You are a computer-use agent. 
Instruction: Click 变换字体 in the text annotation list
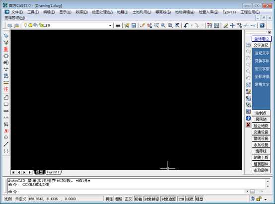[262, 61]
